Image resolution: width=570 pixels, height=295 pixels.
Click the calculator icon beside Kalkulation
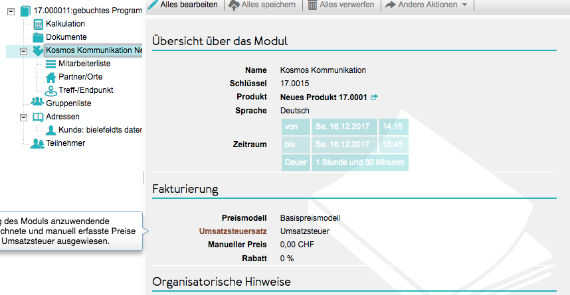coord(39,24)
